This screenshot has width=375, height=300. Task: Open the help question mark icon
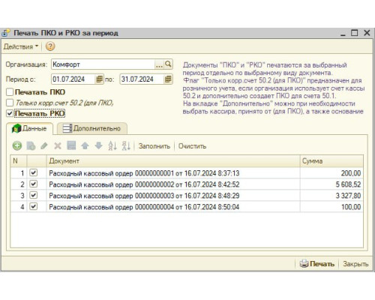pos(50,46)
